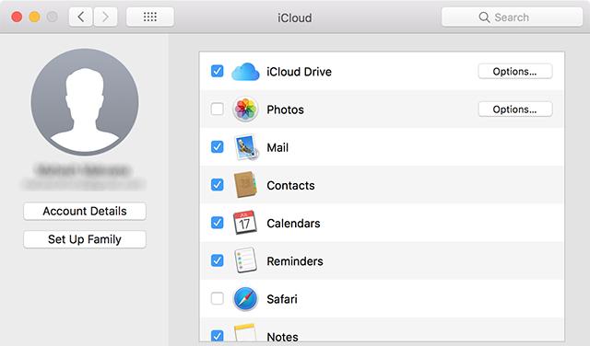Enable the Photos checkbox

(218, 109)
